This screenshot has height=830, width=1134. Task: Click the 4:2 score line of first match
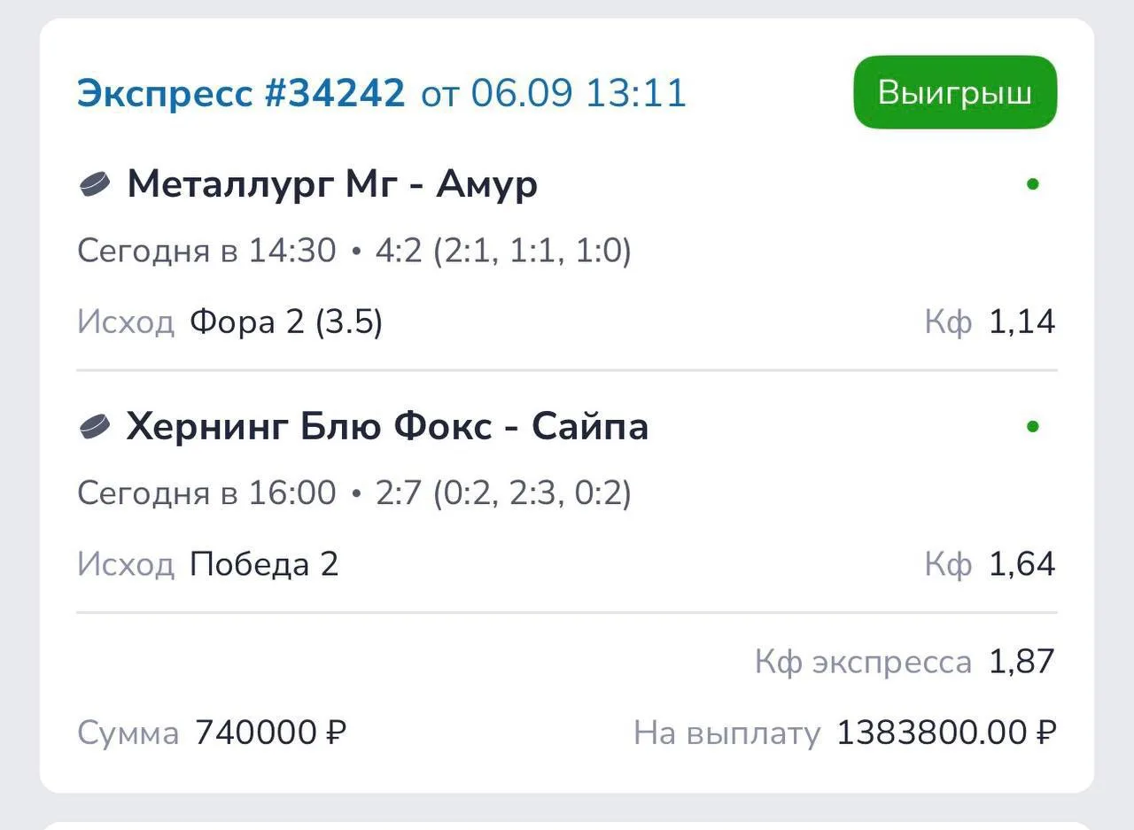(x=503, y=252)
